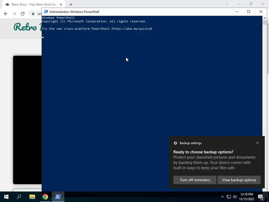Select the Retro Bowl browser tab
This screenshot has height=202, width=269.
pyautogui.click(x=34, y=4)
